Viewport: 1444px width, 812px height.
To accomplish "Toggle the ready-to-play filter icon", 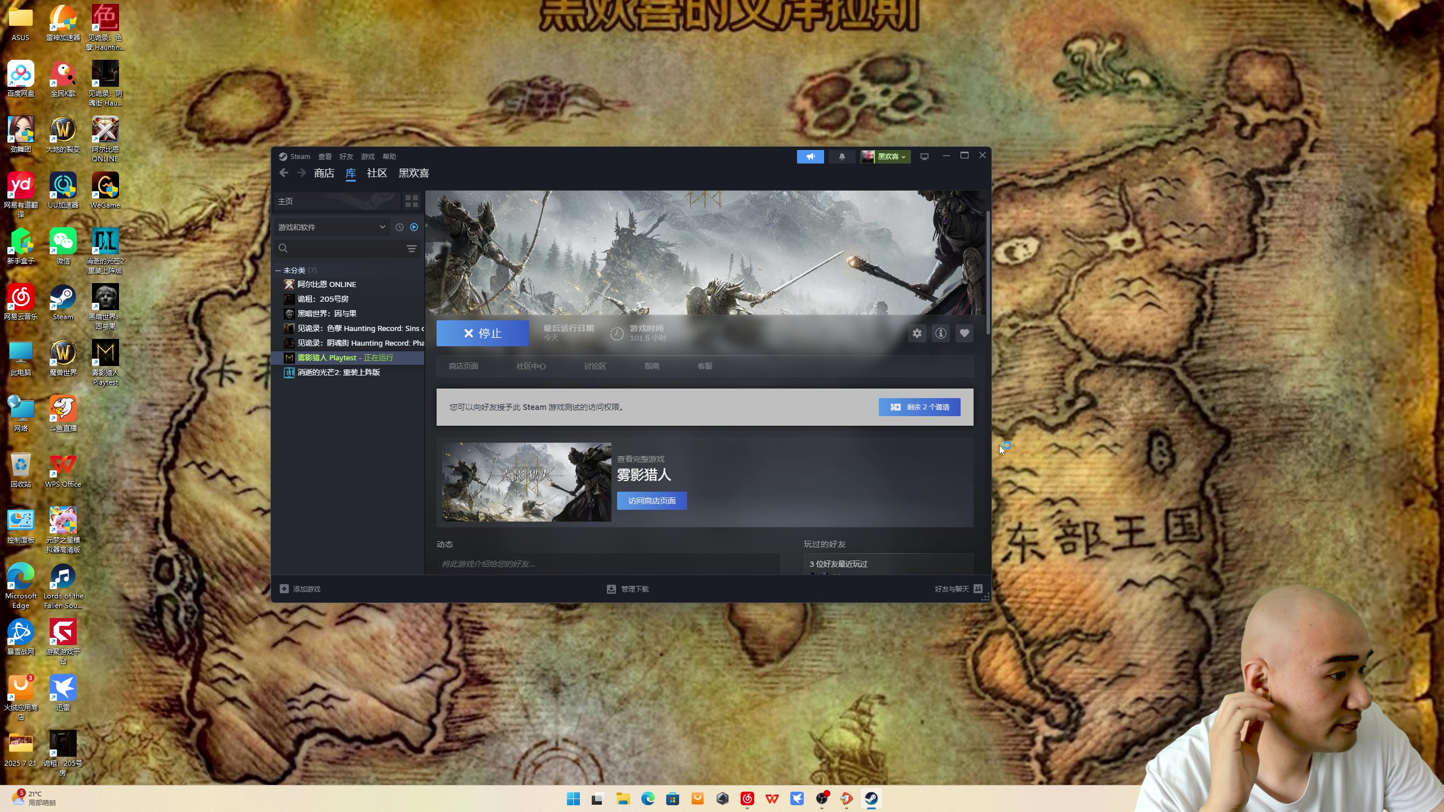I will point(414,227).
